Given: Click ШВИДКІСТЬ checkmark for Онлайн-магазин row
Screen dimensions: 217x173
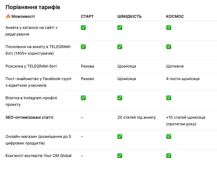Looking at the screenshot, I should coord(120,136).
